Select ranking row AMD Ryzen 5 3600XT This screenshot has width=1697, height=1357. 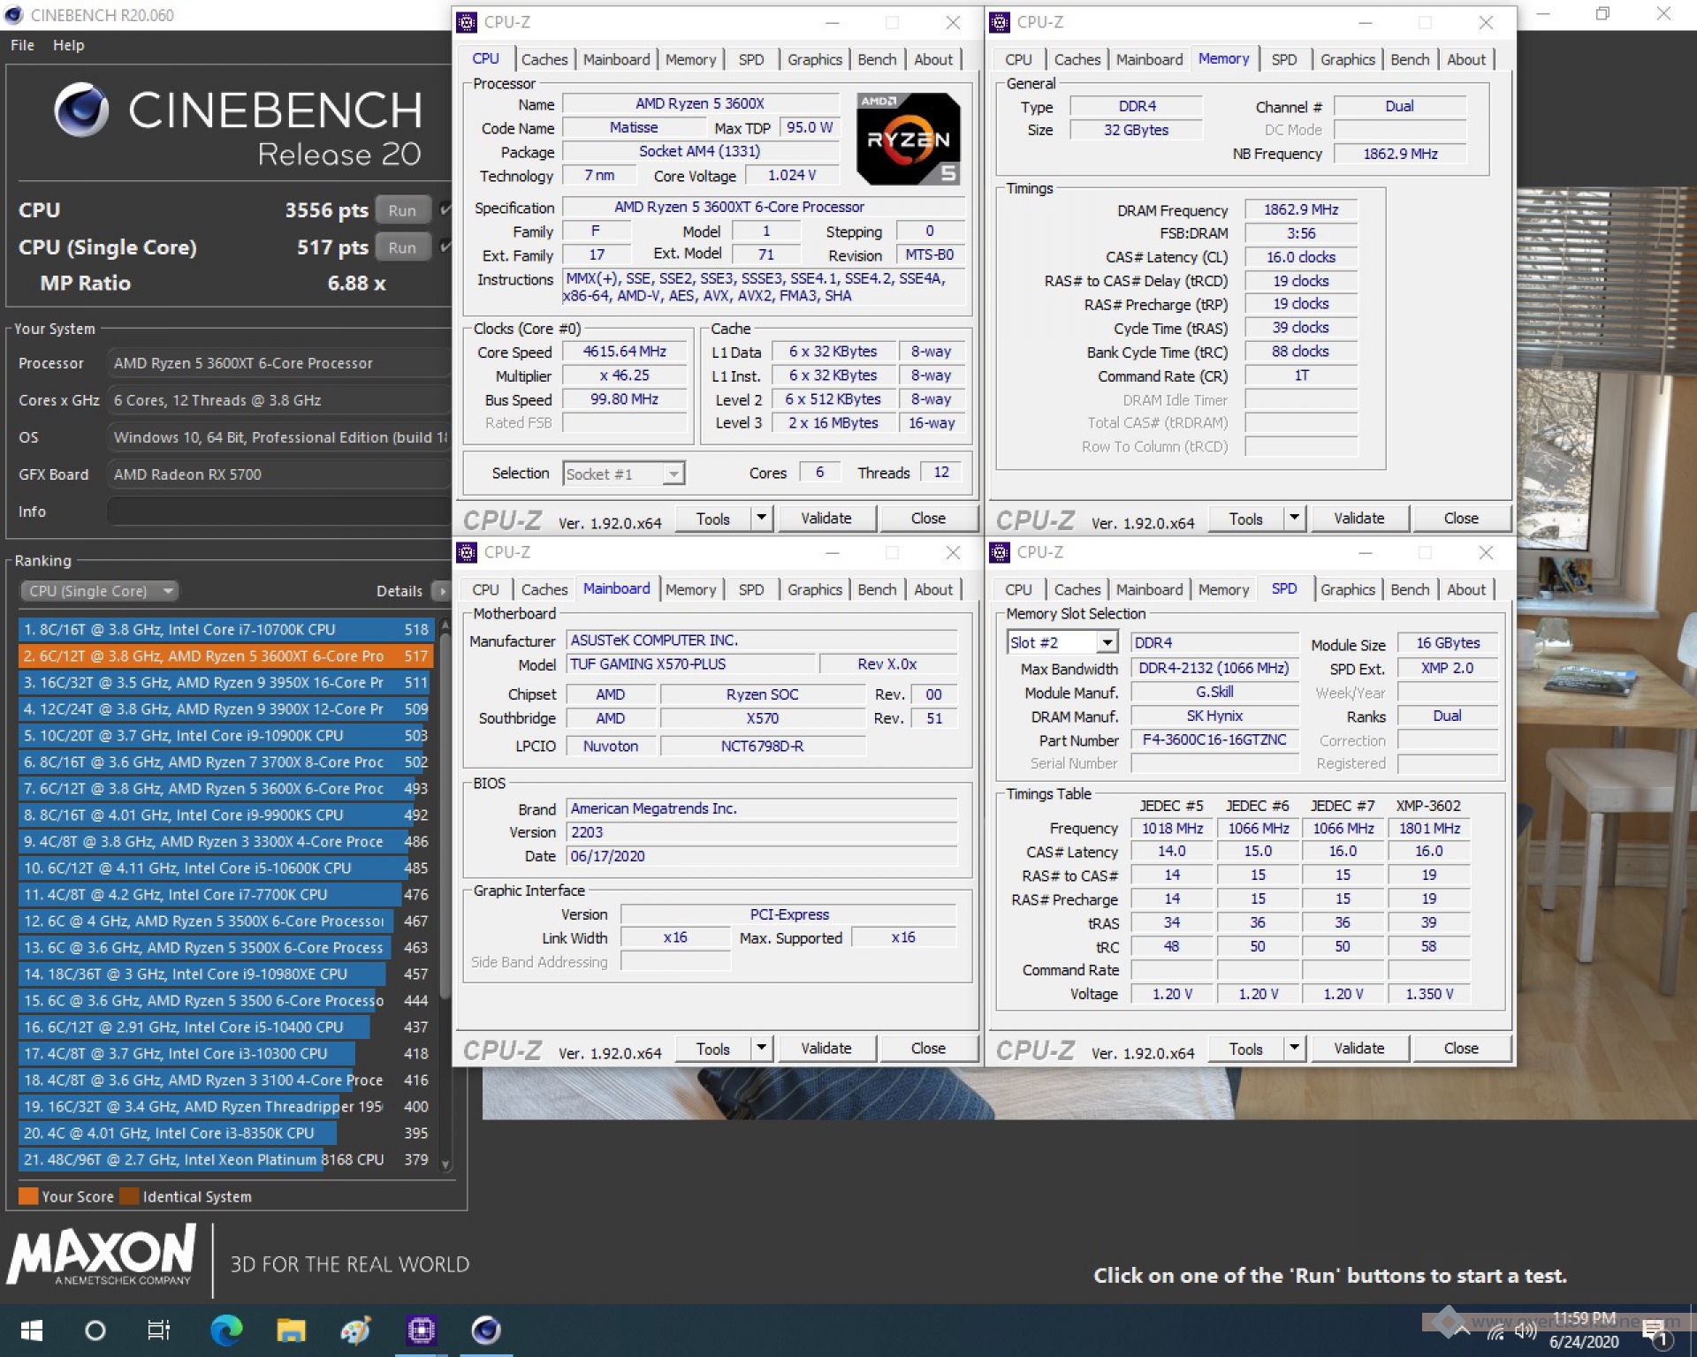coord(225,656)
